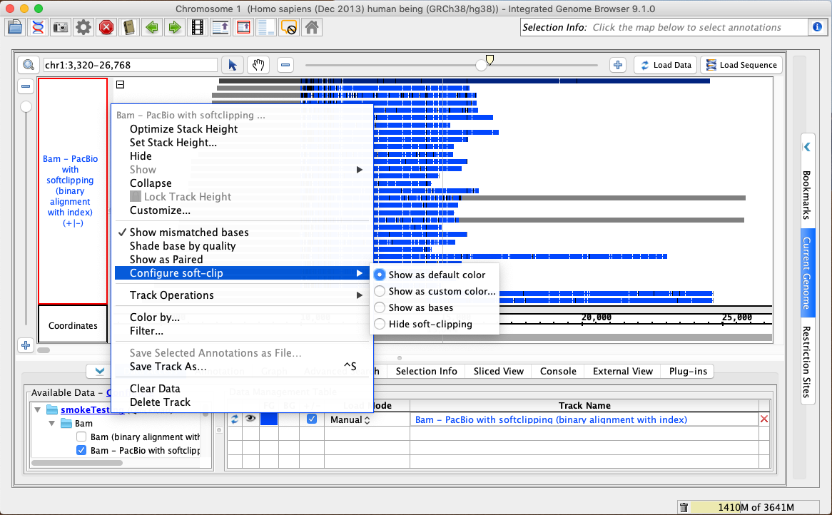832x515 pixels.
Task: Expand the Track Operations submenu
Action: tap(242, 295)
